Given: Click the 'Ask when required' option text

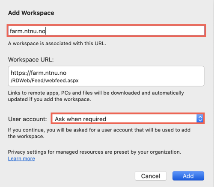Looking at the screenshot, I should pyautogui.click(x=80, y=119).
